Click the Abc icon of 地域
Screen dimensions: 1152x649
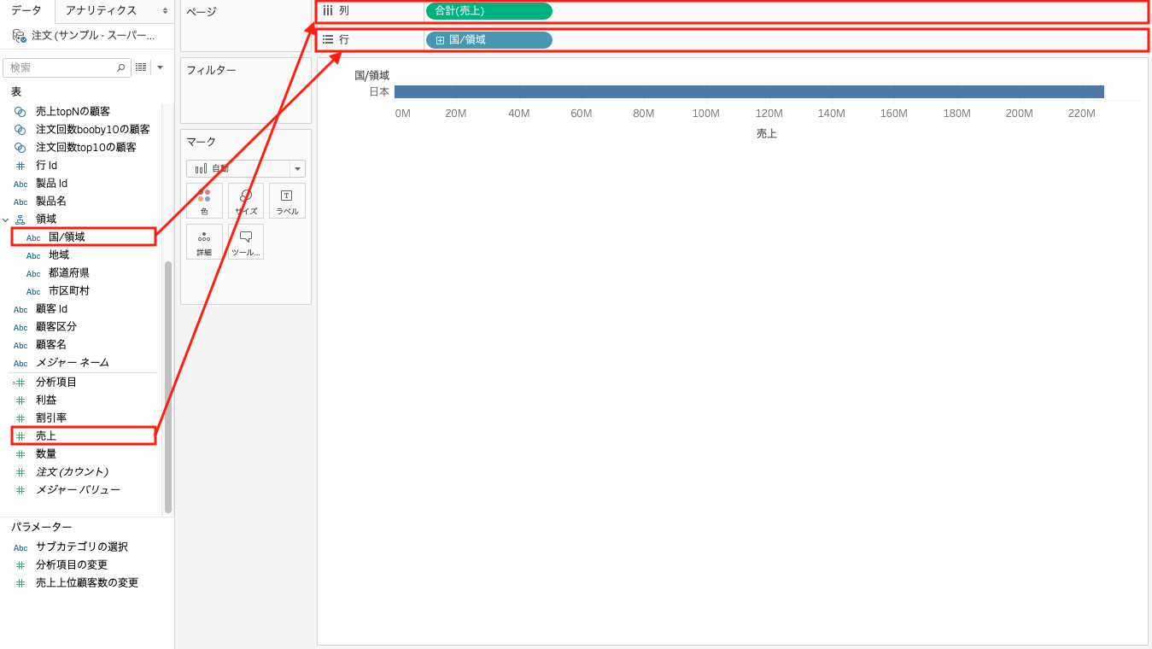[33, 255]
